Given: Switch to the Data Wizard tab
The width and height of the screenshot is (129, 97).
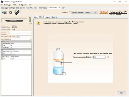Looking at the screenshot, I should coord(43,8).
